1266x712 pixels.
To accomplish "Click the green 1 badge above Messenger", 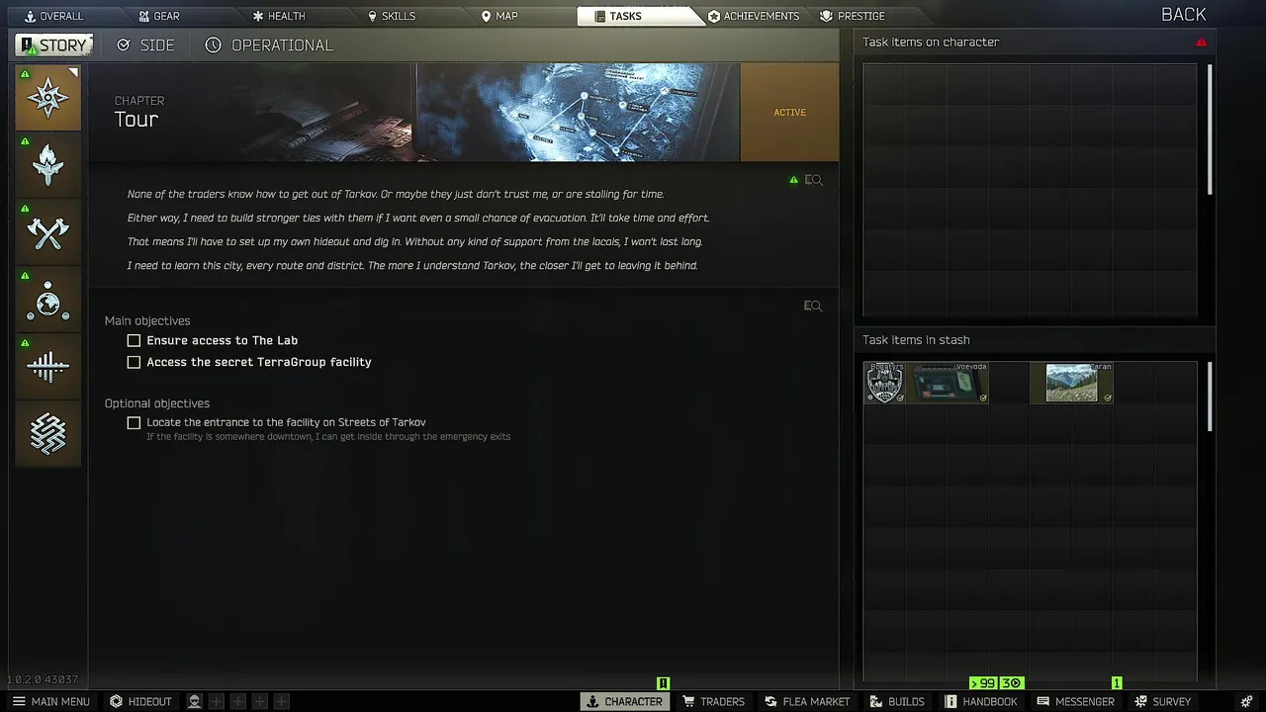I will tap(1117, 683).
